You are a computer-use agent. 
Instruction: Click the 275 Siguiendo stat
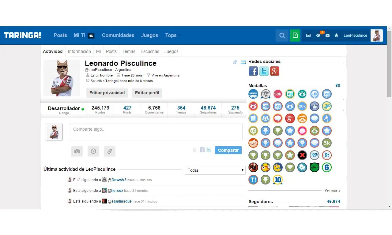click(x=235, y=110)
